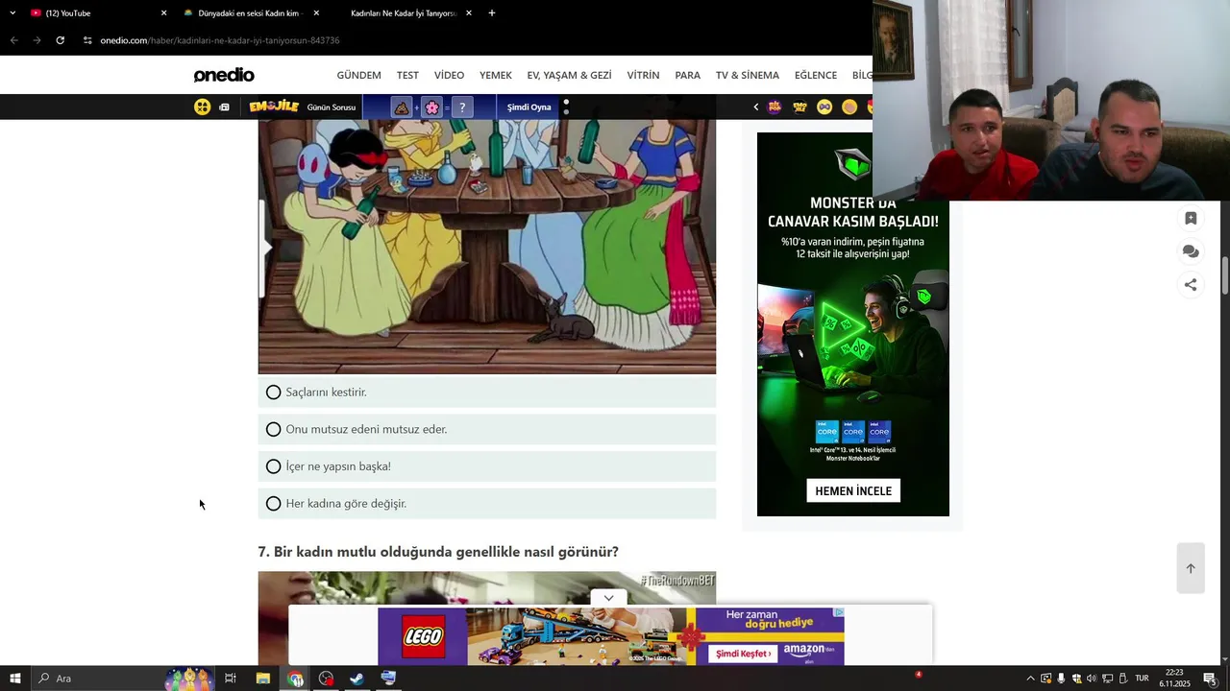Viewport: 1230px width, 691px height.
Task: Open File Explorer from the taskbar
Action: (262, 679)
